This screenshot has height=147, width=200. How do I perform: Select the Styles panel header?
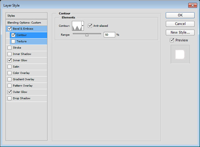click(x=26, y=16)
